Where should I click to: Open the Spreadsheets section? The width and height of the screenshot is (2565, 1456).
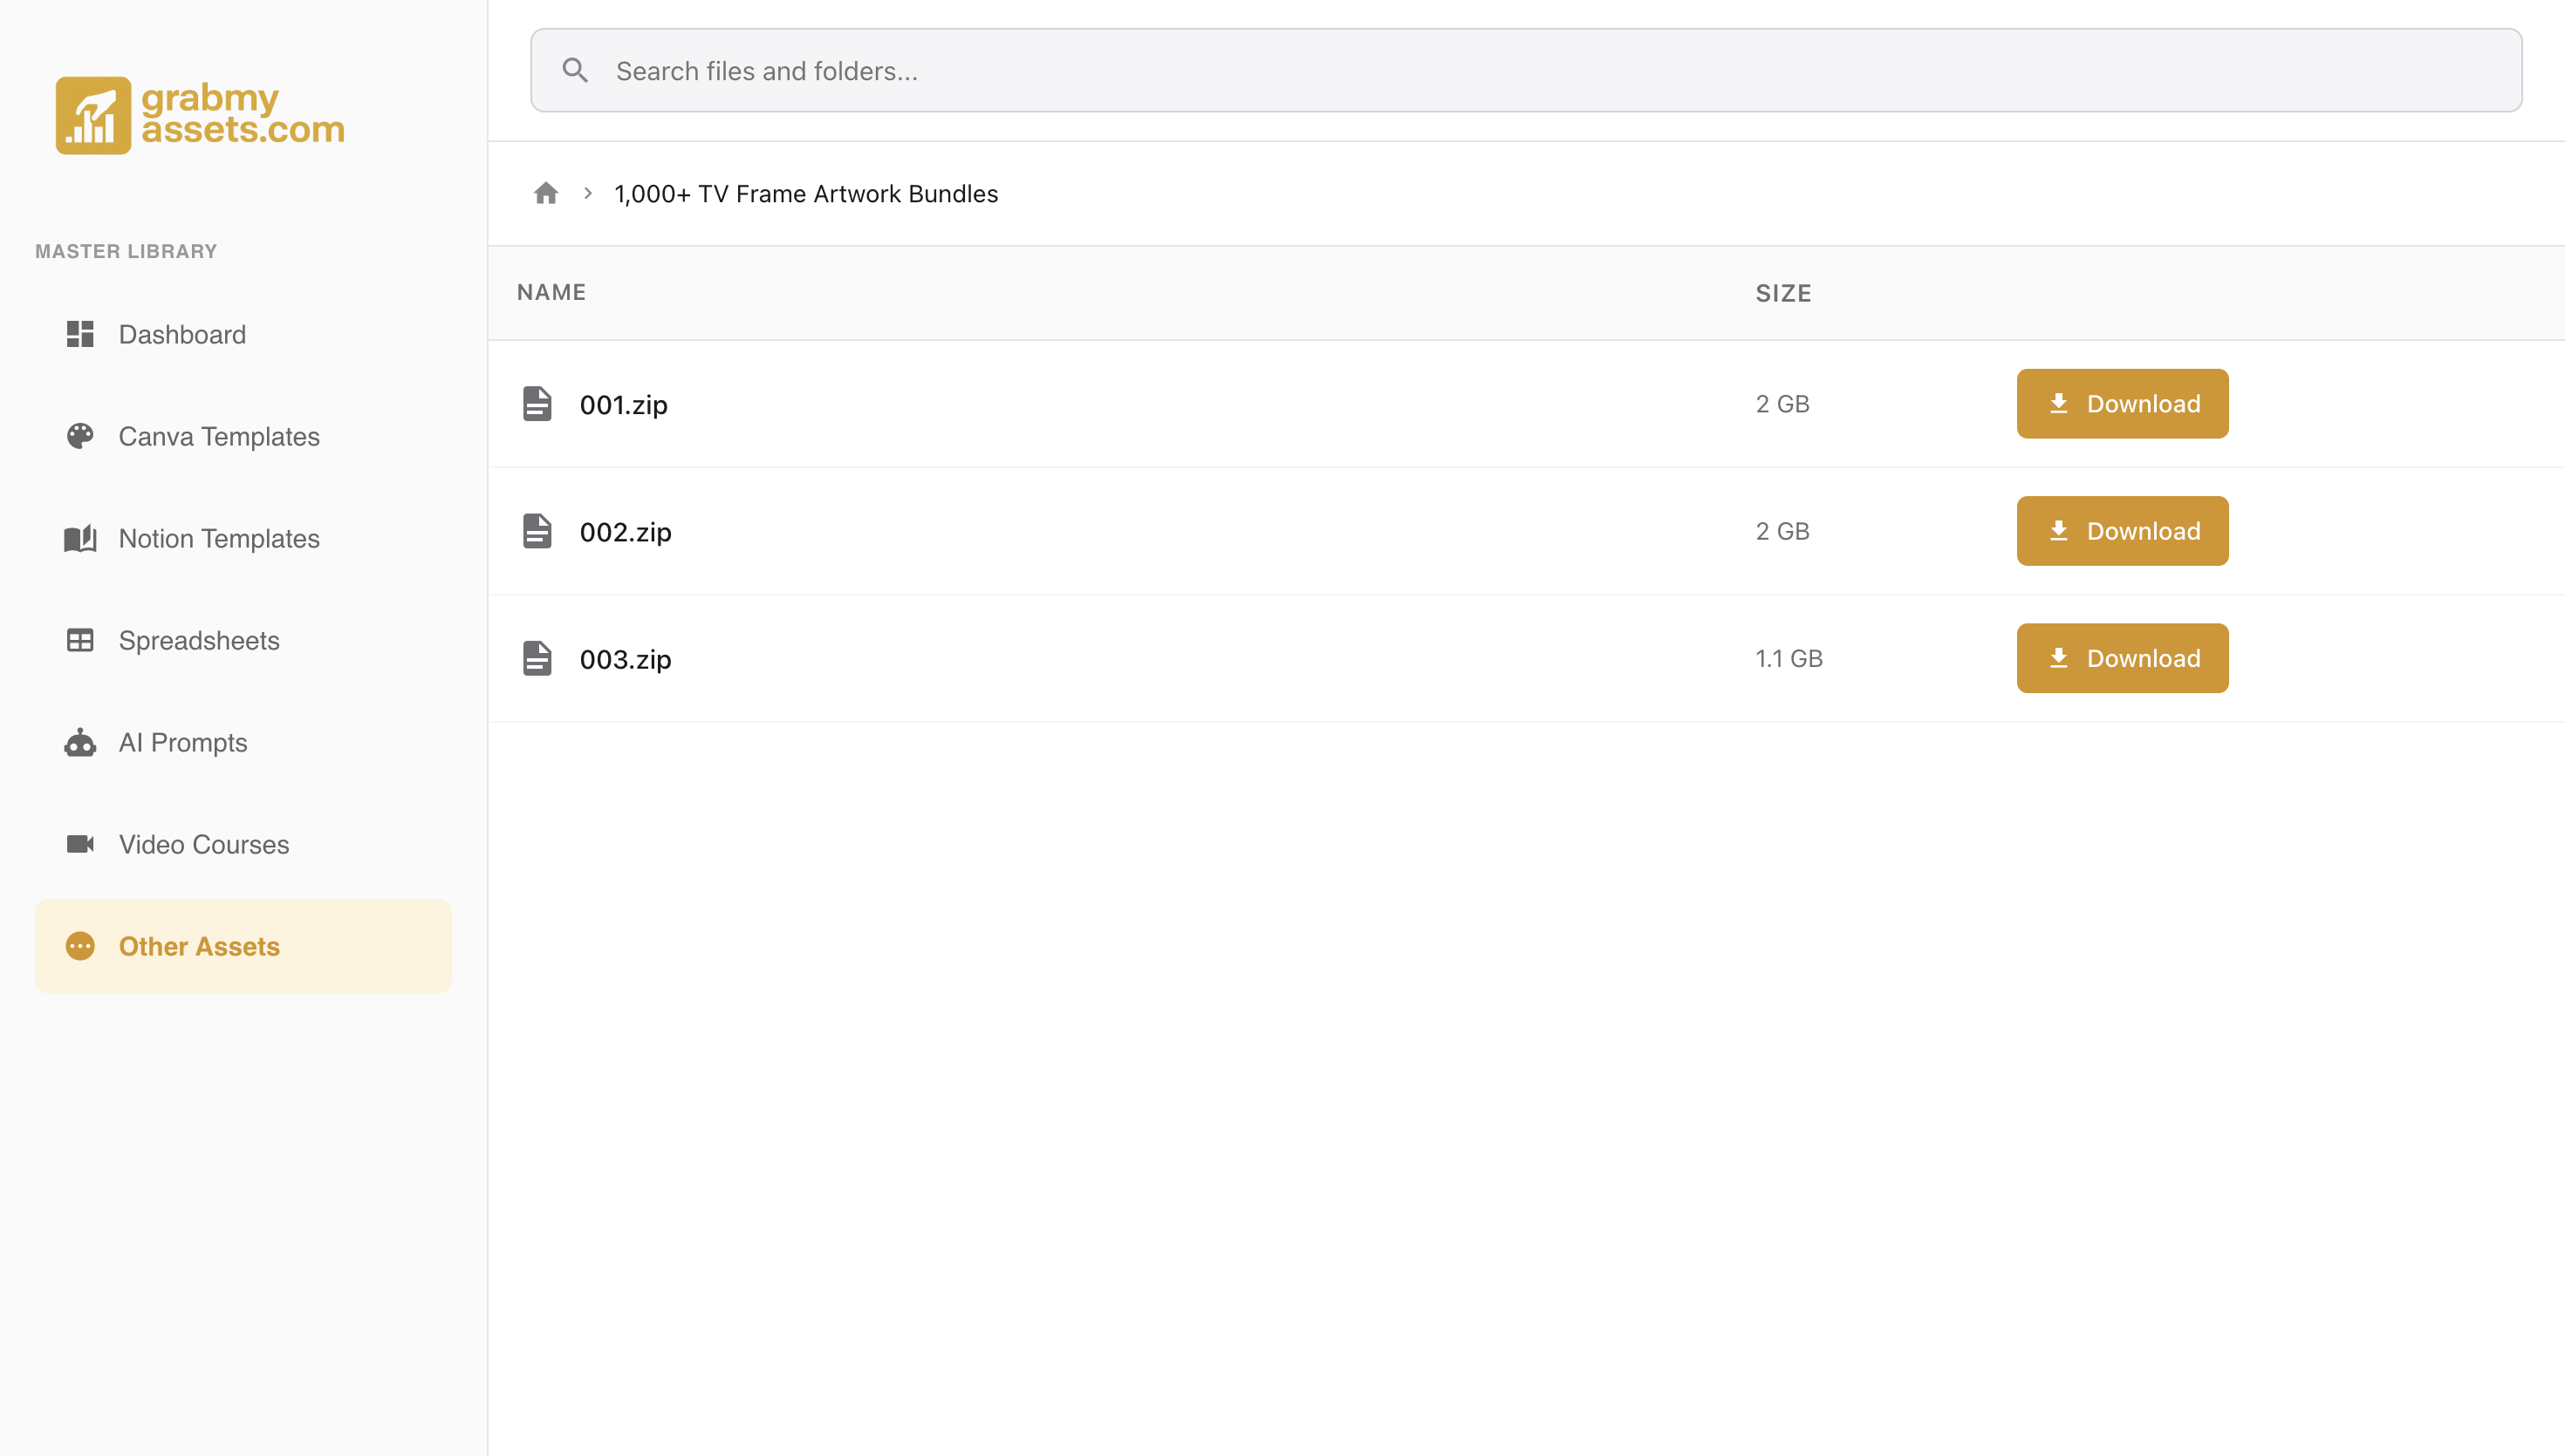click(x=198, y=640)
